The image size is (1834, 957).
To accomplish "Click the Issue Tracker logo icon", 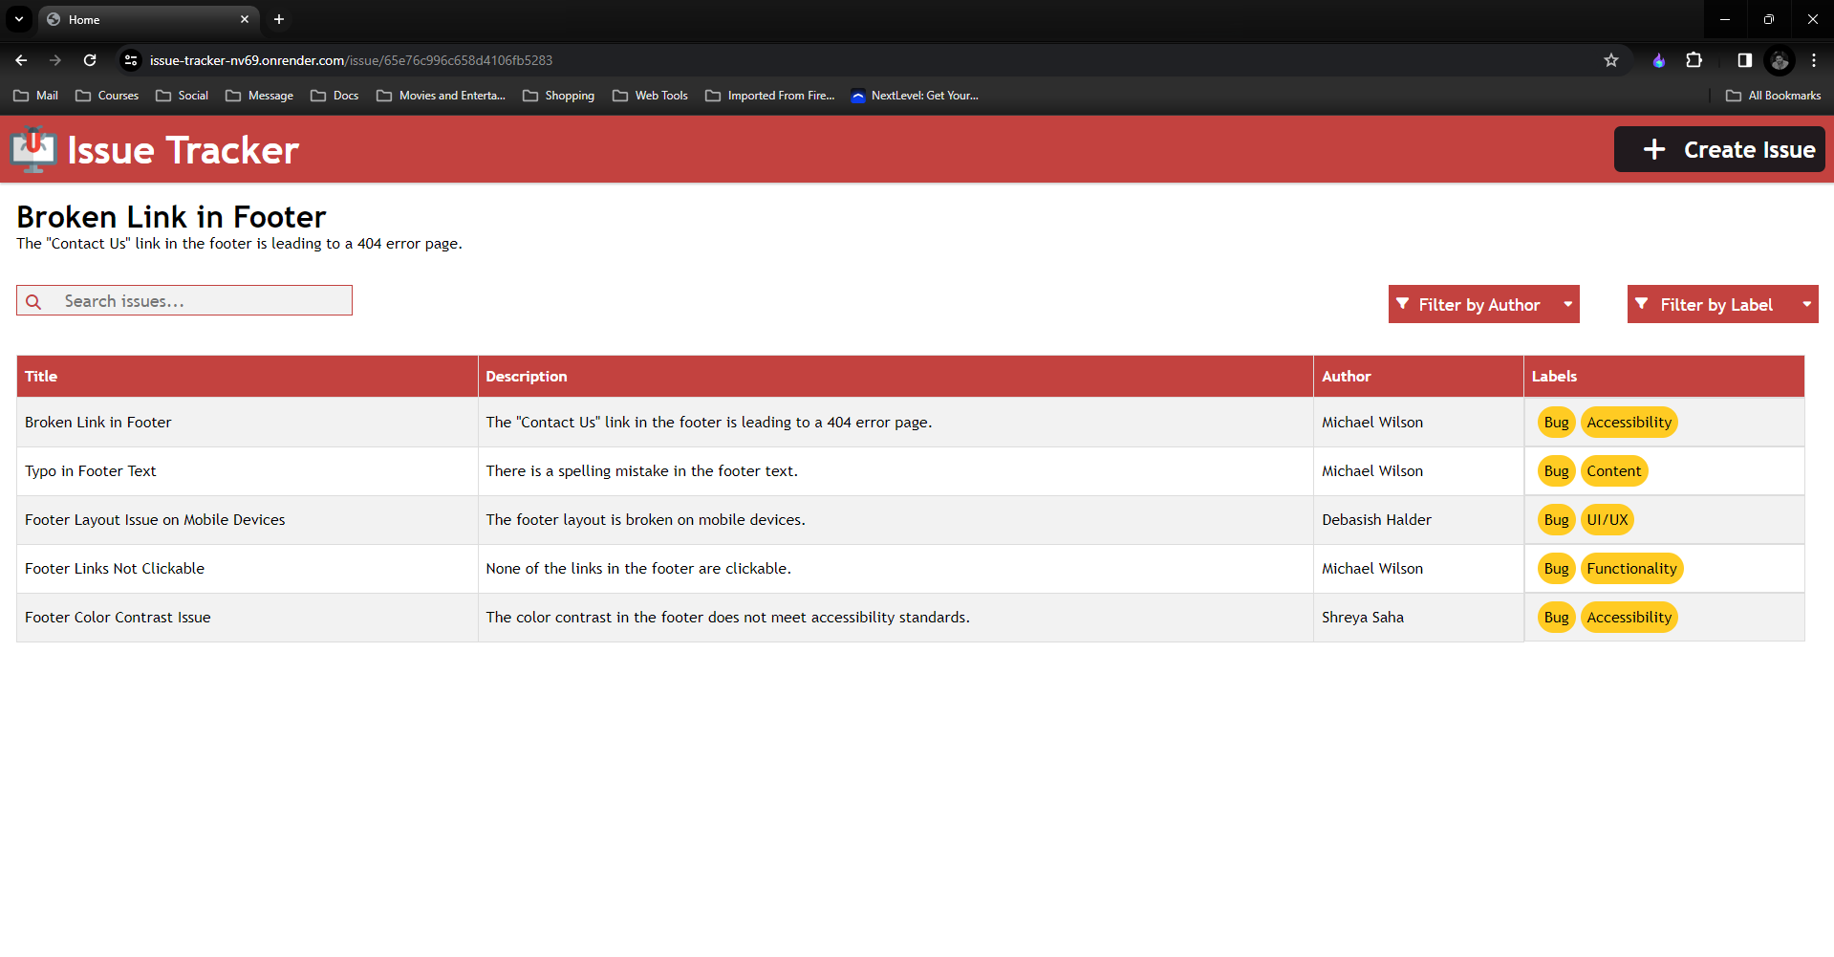I will (x=33, y=149).
